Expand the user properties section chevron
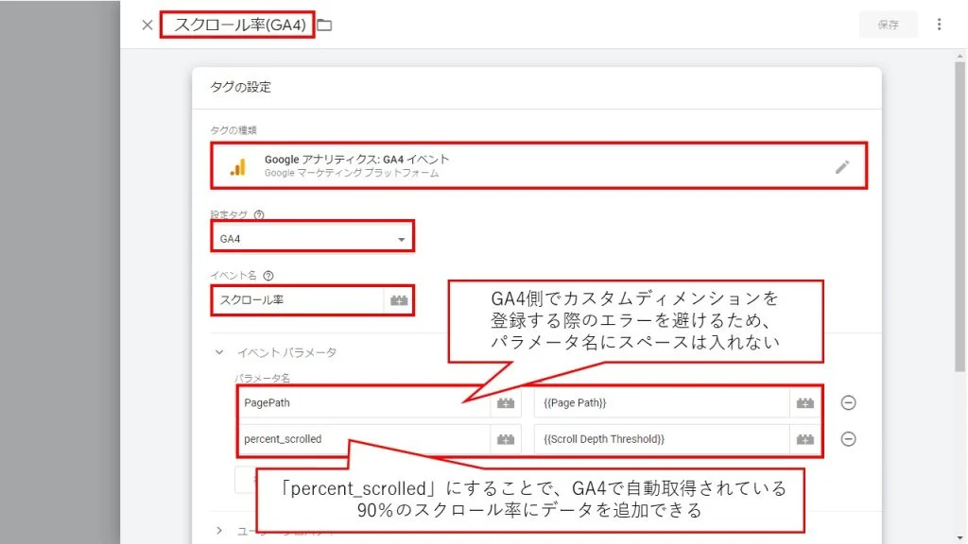Viewport: 968px width, 544px height. coord(219,531)
